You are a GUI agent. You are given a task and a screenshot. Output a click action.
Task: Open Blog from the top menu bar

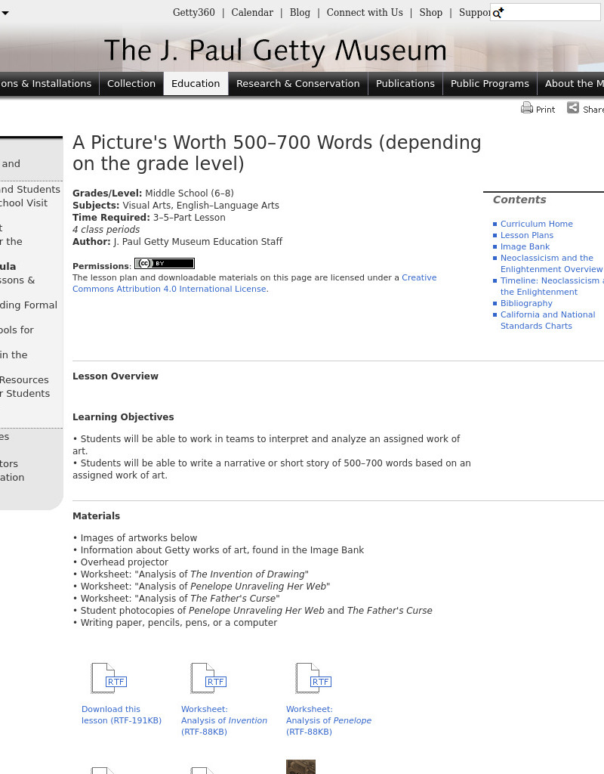[x=300, y=12]
